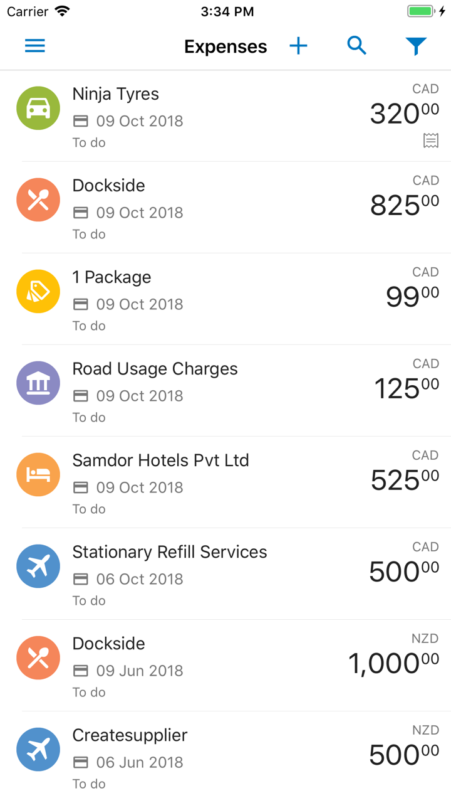Open the Createsupplier expense entry

click(130, 735)
